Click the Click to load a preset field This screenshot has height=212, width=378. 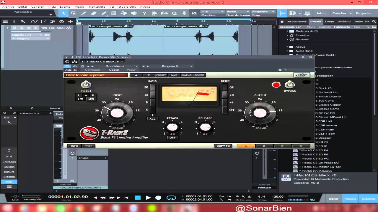(96, 75)
